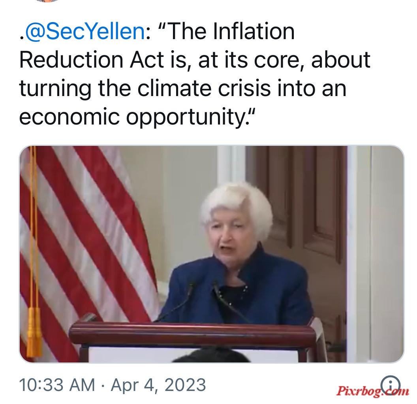Image resolution: width=417 pixels, height=404 pixels.
Task: Click the phrase "Reduction Act"
Action: [92, 60]
